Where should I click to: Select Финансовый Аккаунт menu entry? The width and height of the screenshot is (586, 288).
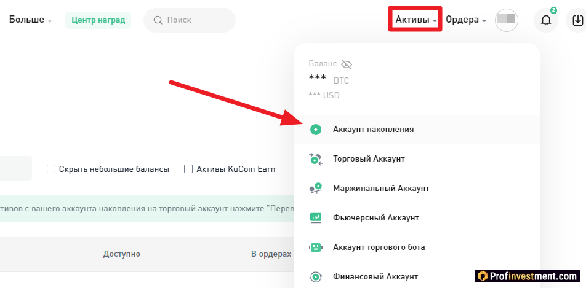(417, 277)
